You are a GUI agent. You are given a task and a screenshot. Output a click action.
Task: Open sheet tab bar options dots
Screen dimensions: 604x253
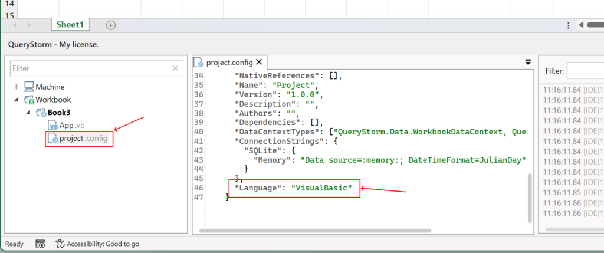point(568,25)
